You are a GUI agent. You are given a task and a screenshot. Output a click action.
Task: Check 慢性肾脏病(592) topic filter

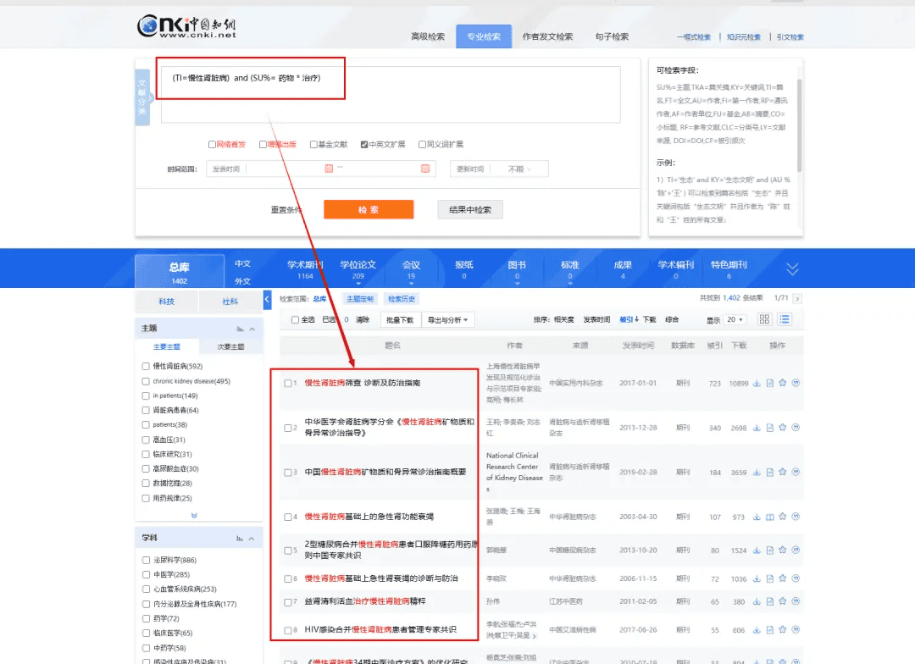[147, 366]
